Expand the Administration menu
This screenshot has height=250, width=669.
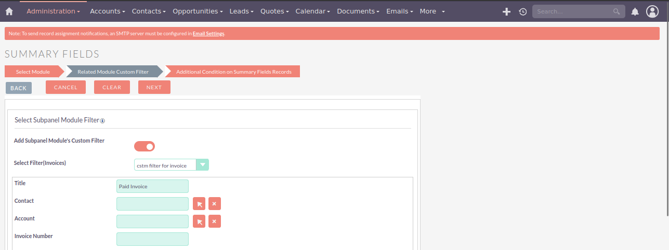click(x=53, y=11)
